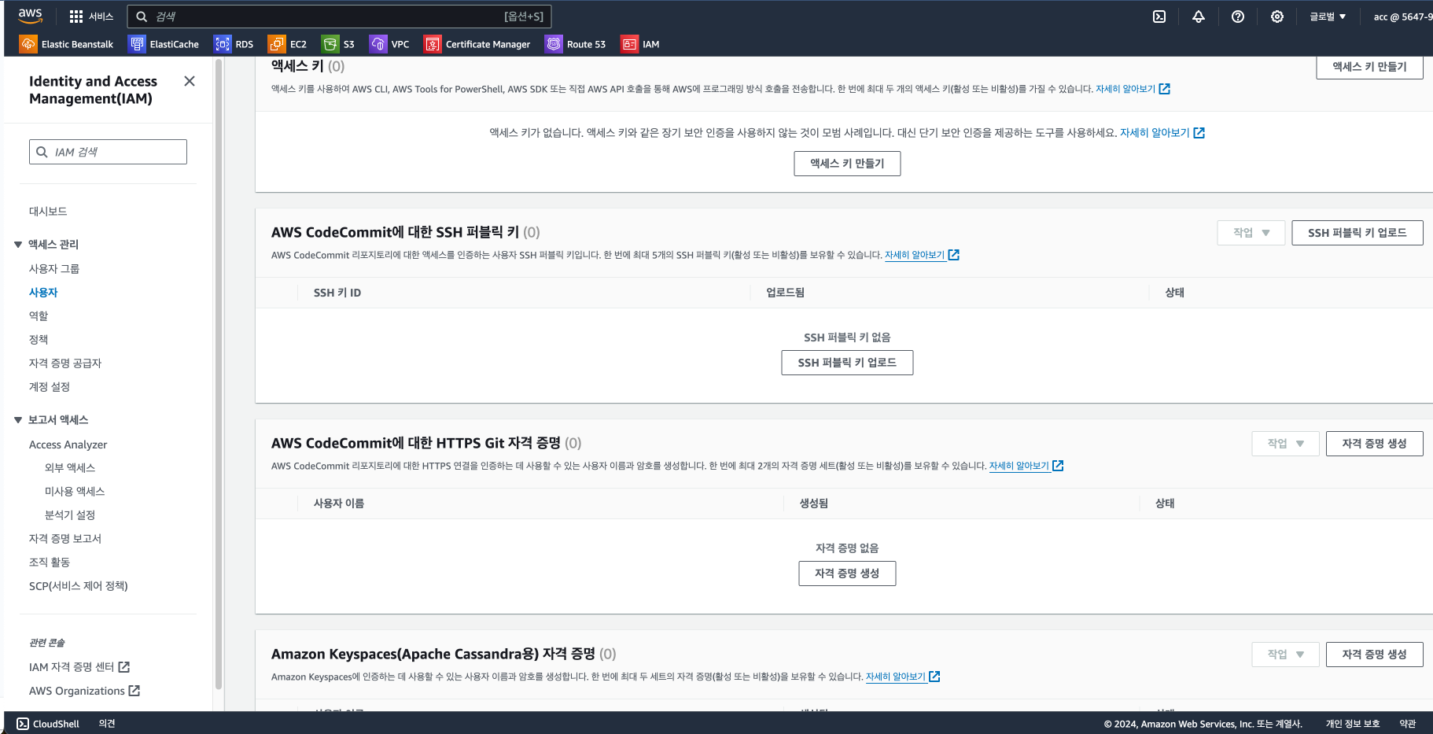This screenshot has height=734, width=1433.
Task: Focus the top AWS 검색 search field
Action: [x=339, y=17]
